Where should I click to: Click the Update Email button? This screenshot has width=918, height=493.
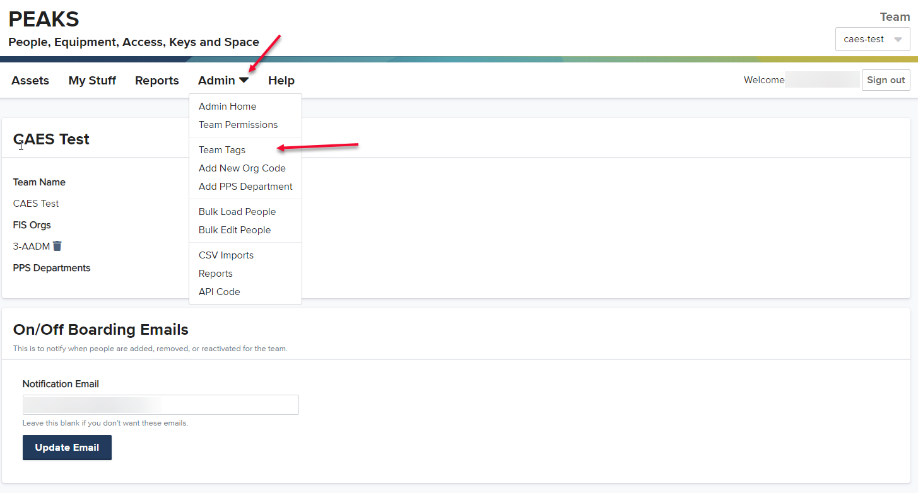(x=67, y=448)
